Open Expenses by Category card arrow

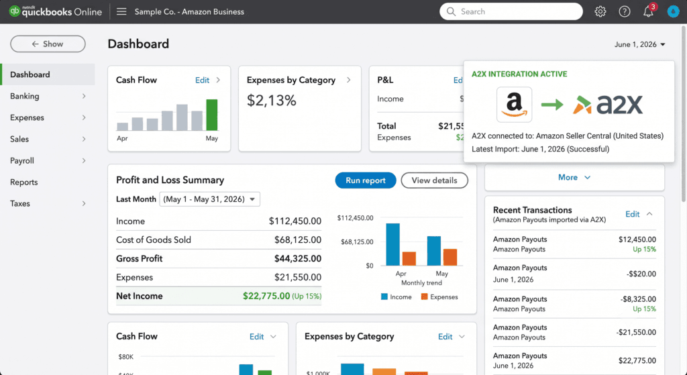pyautogui.click(x=349, y=81)
